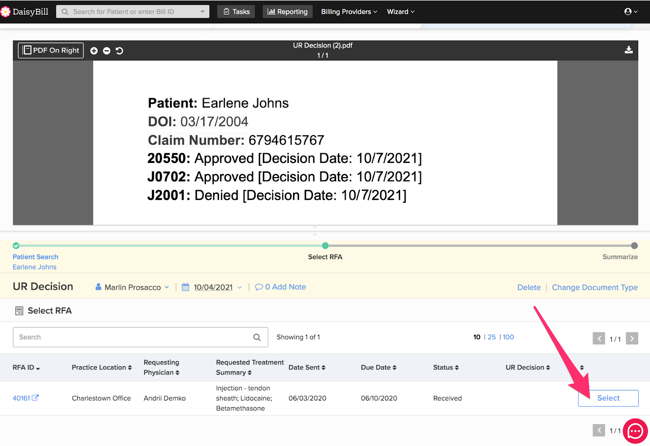This screenshot has width=650, height=446.
Task: Rotate the PDF document
Action: (119, 51)
